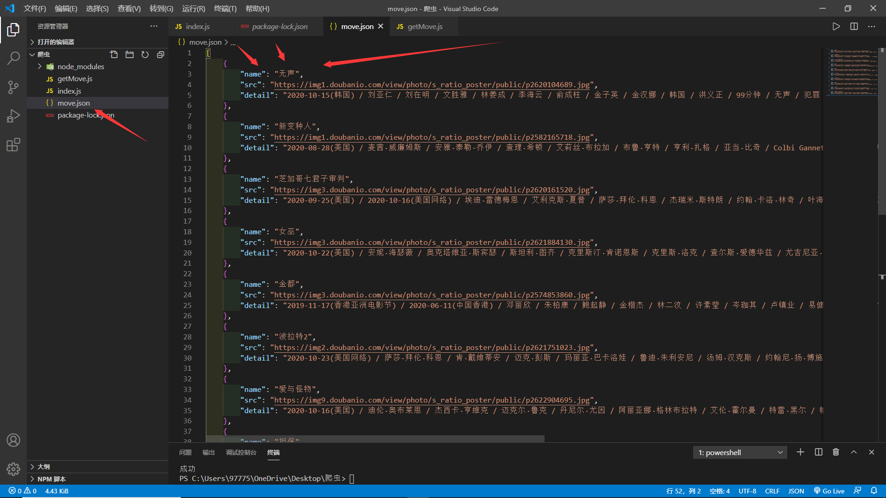Close the move.json tab

(381, 26)
